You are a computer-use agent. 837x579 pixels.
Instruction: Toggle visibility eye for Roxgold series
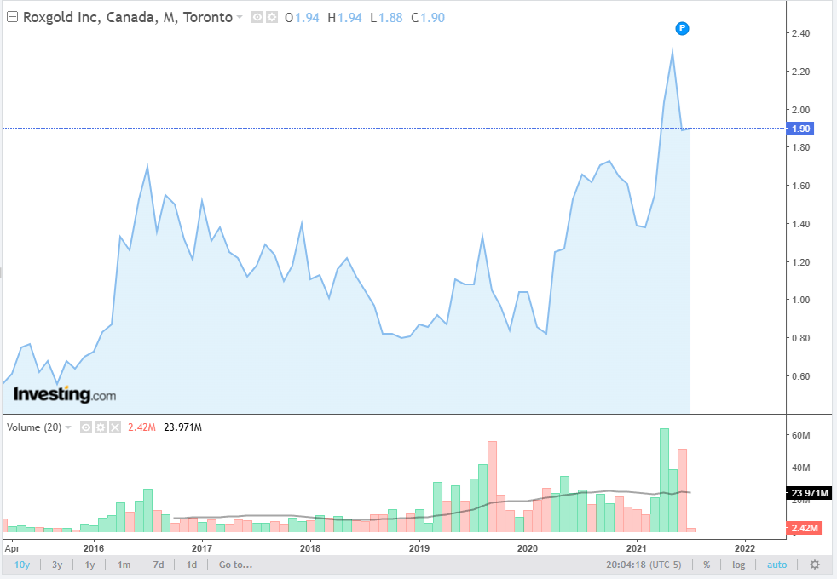(257, 18)
